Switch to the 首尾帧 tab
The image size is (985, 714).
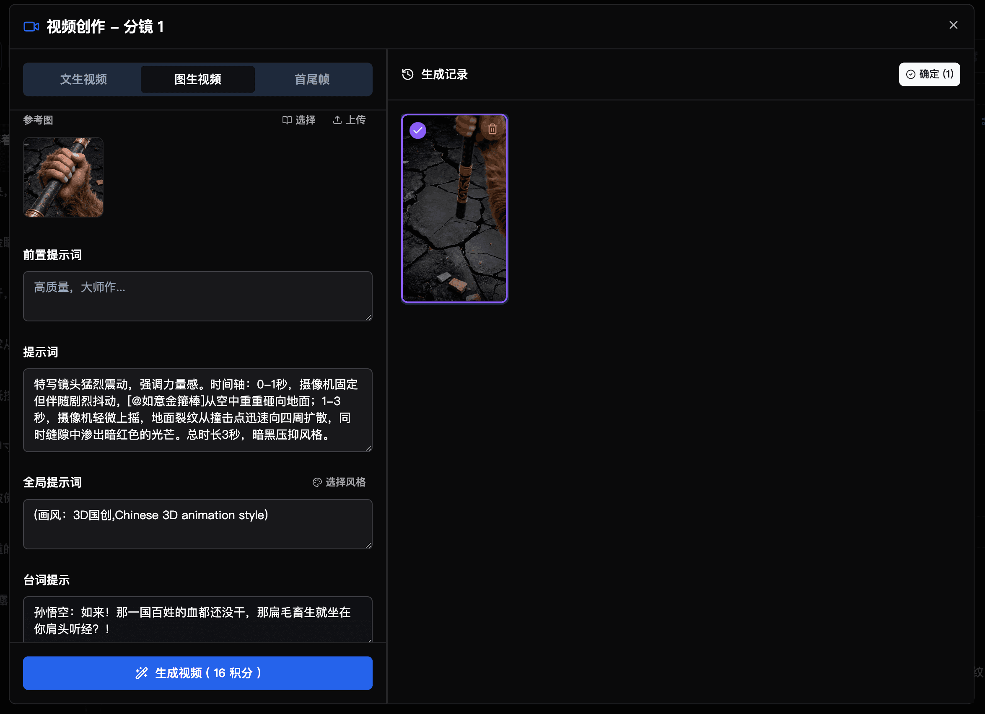(x=312, y=80)
